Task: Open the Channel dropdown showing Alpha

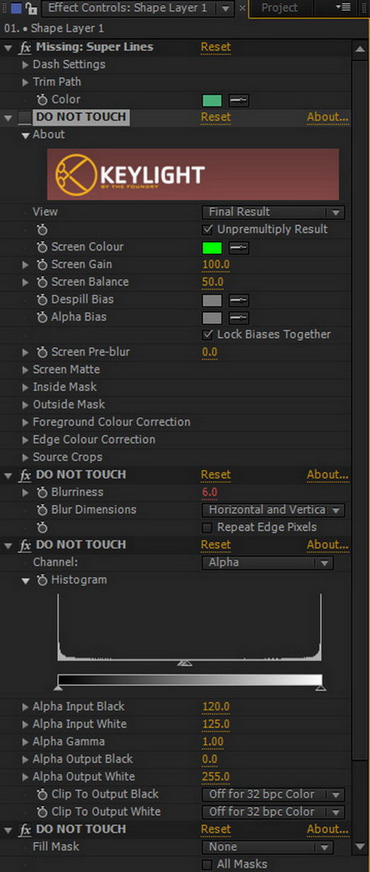Action: tap(267, 562)
